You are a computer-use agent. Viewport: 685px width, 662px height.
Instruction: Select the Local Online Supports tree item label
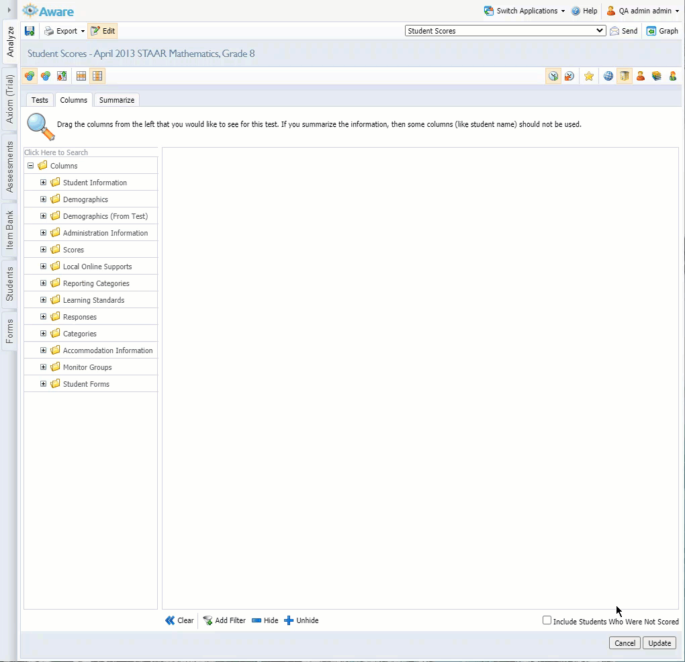97,267
